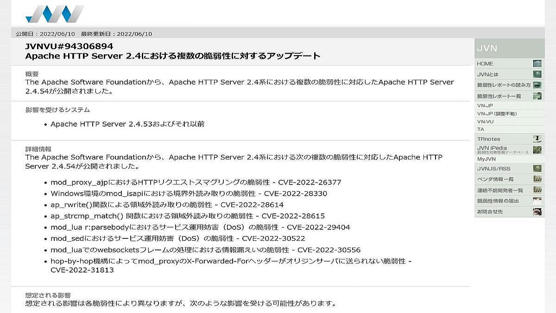The image size is (556, 313).
Task: Select the TRnotes icon
Action: [x=537, y=139]
